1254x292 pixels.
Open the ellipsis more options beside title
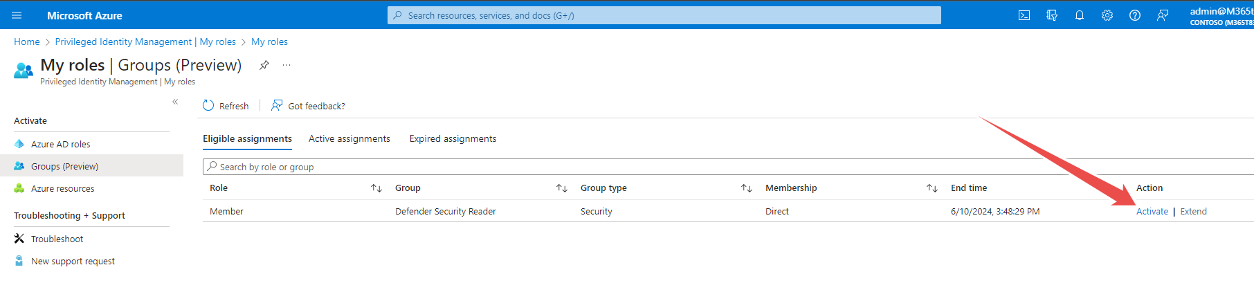287,65
